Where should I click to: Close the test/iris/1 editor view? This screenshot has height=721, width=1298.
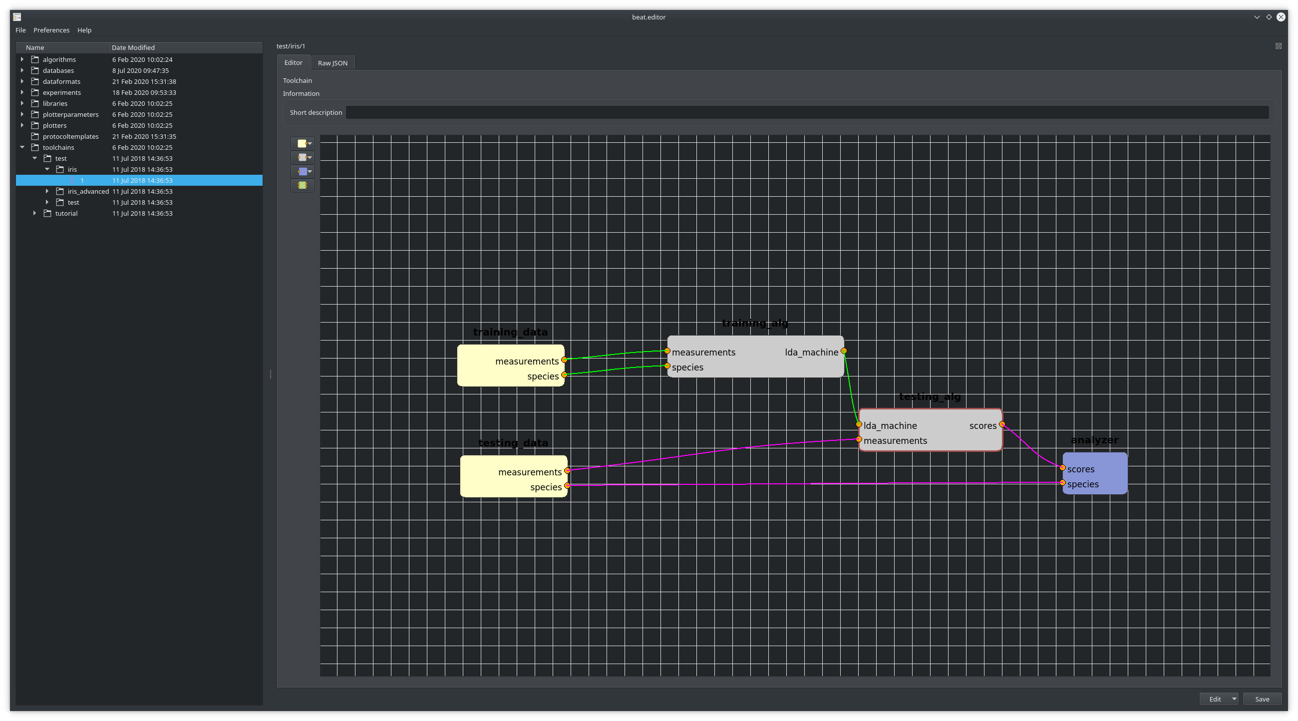point(1279,46)
